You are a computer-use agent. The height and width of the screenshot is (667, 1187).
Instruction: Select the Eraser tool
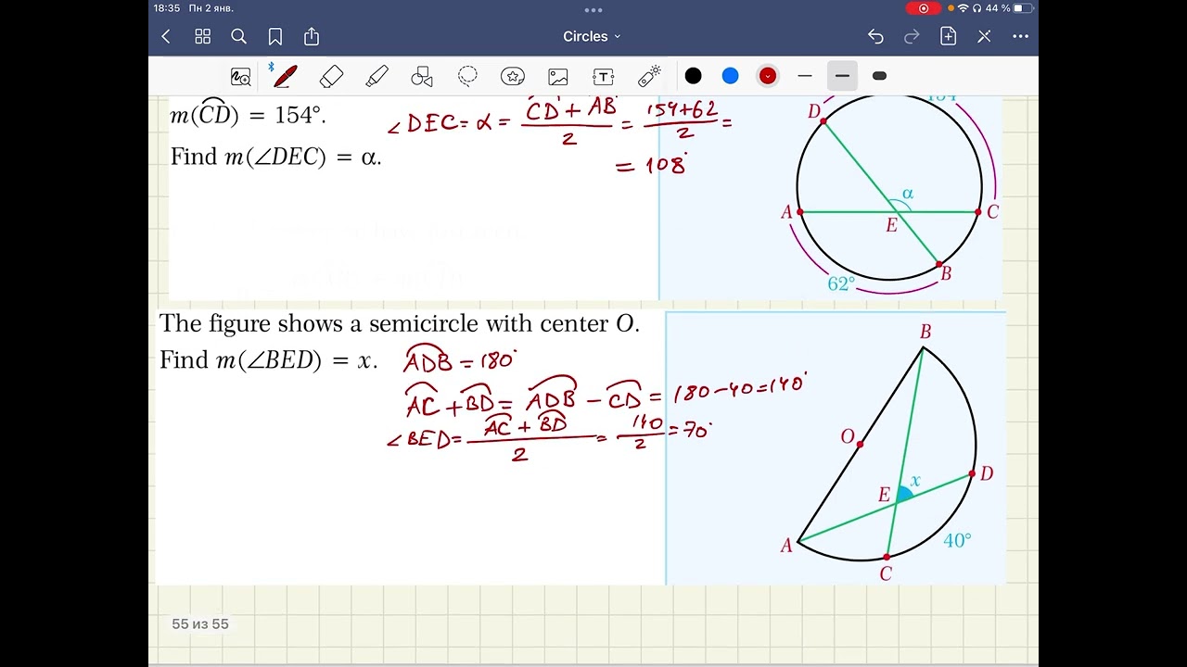(331, 76)
